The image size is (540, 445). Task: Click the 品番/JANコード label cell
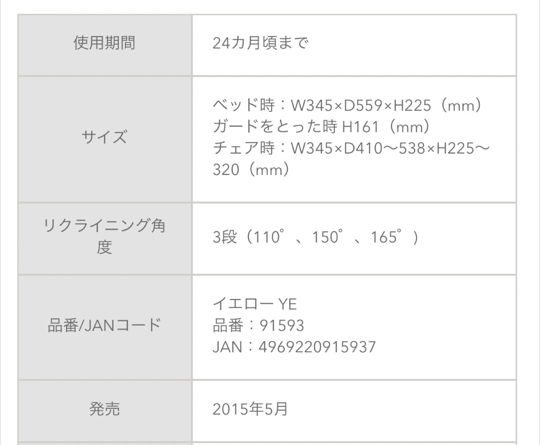(104, 325)
